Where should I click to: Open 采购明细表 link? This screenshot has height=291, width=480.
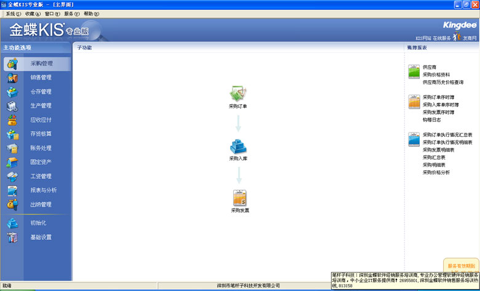click(434, 165)
